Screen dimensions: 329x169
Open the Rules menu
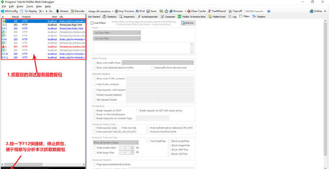coord(20,6)
